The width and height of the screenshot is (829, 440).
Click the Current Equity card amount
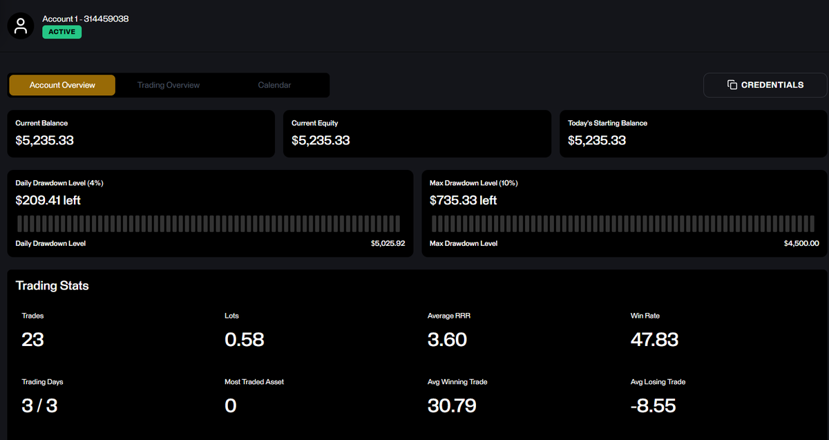(321, 140)
